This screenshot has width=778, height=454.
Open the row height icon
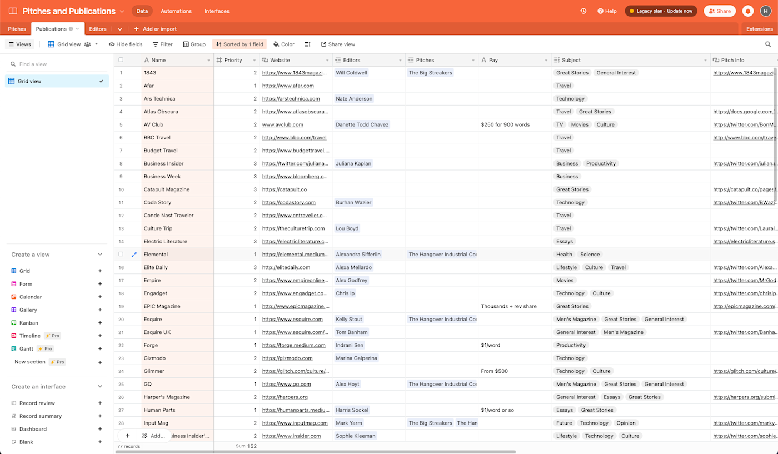[x=307, y=44]
